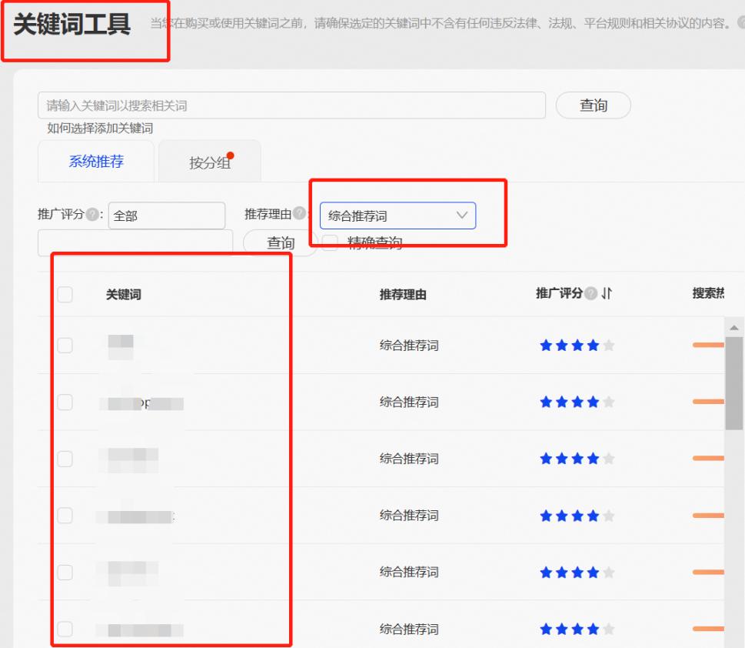This screenshot has height=648, width=745.
Task: Click the fourth blue star in the first row
Action: (592, 345)
